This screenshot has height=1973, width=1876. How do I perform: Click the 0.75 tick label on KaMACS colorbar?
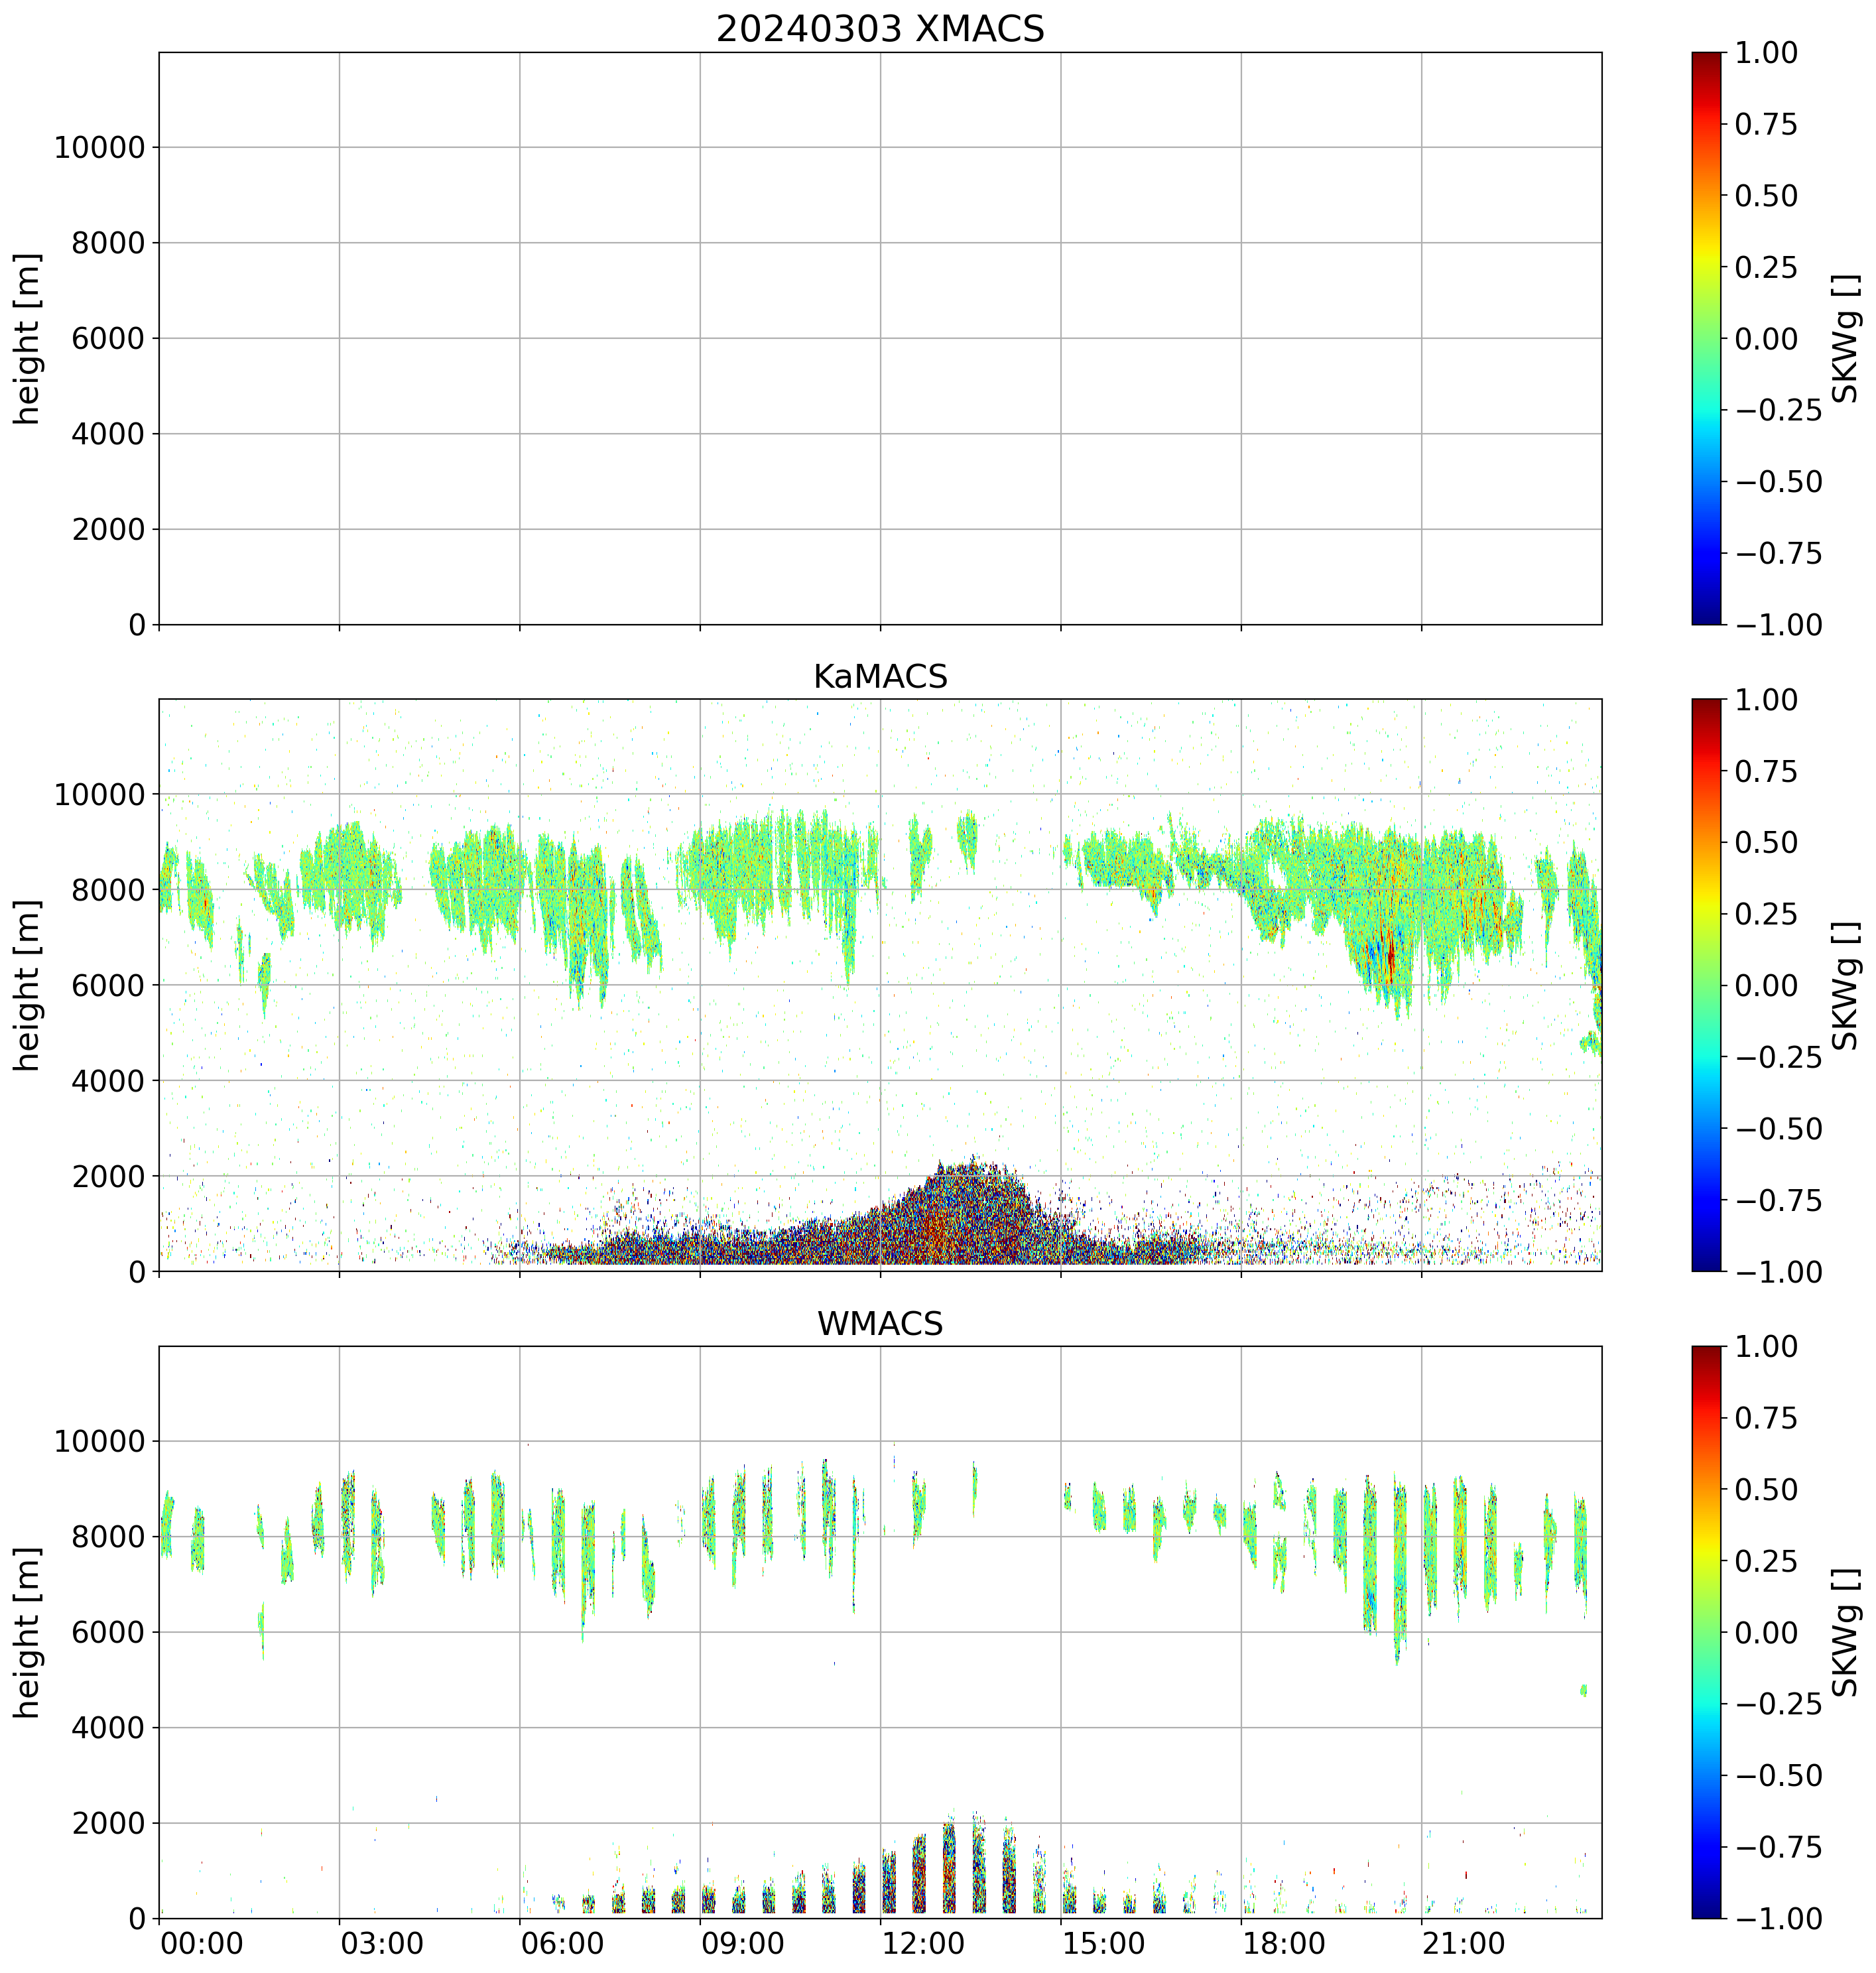tap(1766, 771)
